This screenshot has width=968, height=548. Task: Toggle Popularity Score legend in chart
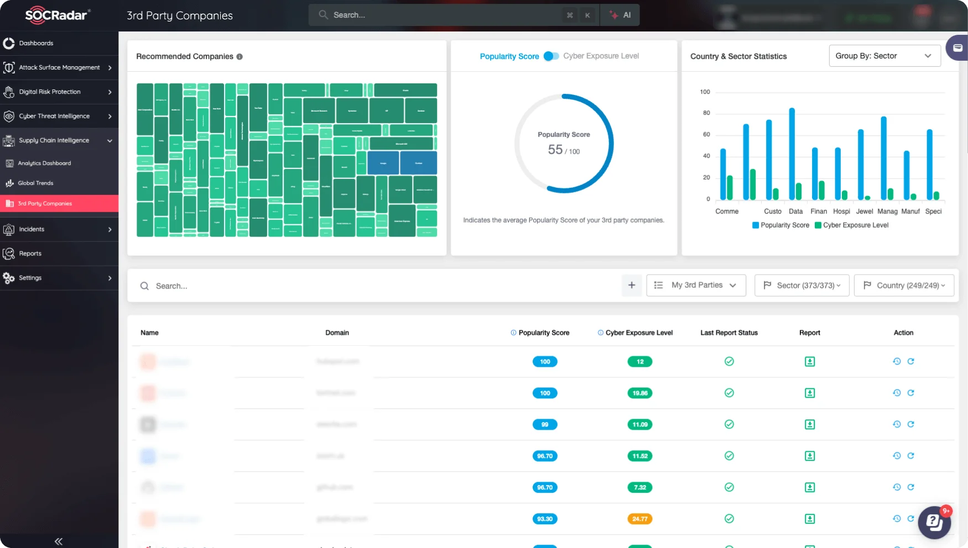click(x=780, y=225)
